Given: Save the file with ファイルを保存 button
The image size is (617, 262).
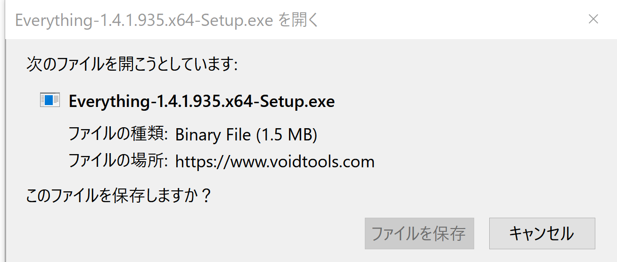Looking at the screenshot, I should coord(419,233).
